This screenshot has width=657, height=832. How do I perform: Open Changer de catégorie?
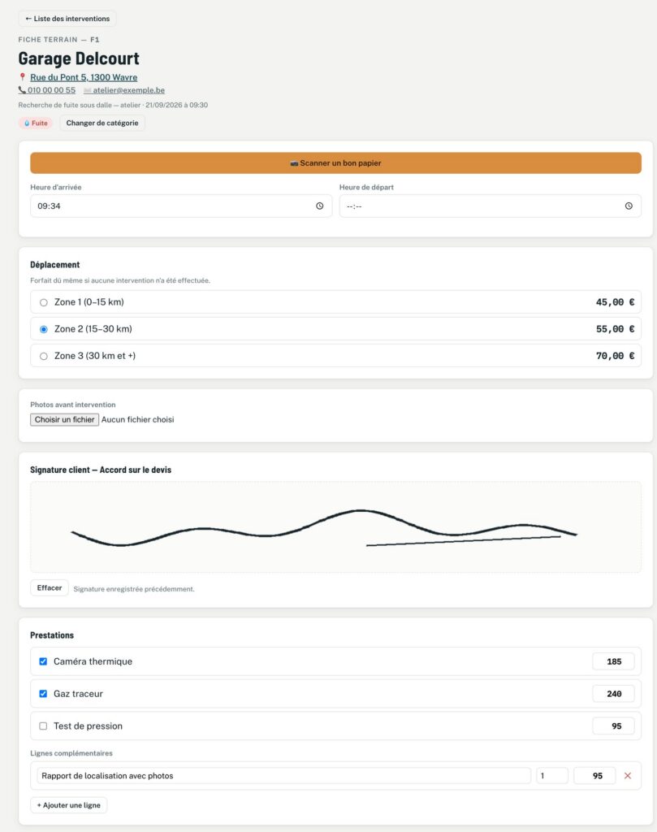tap(102, 123)
